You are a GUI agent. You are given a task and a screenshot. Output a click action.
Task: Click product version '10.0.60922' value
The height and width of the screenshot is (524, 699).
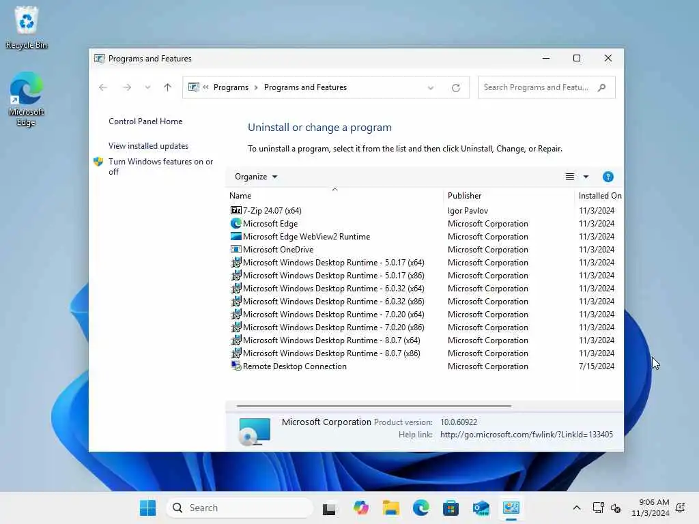click(x=459, y=422)
